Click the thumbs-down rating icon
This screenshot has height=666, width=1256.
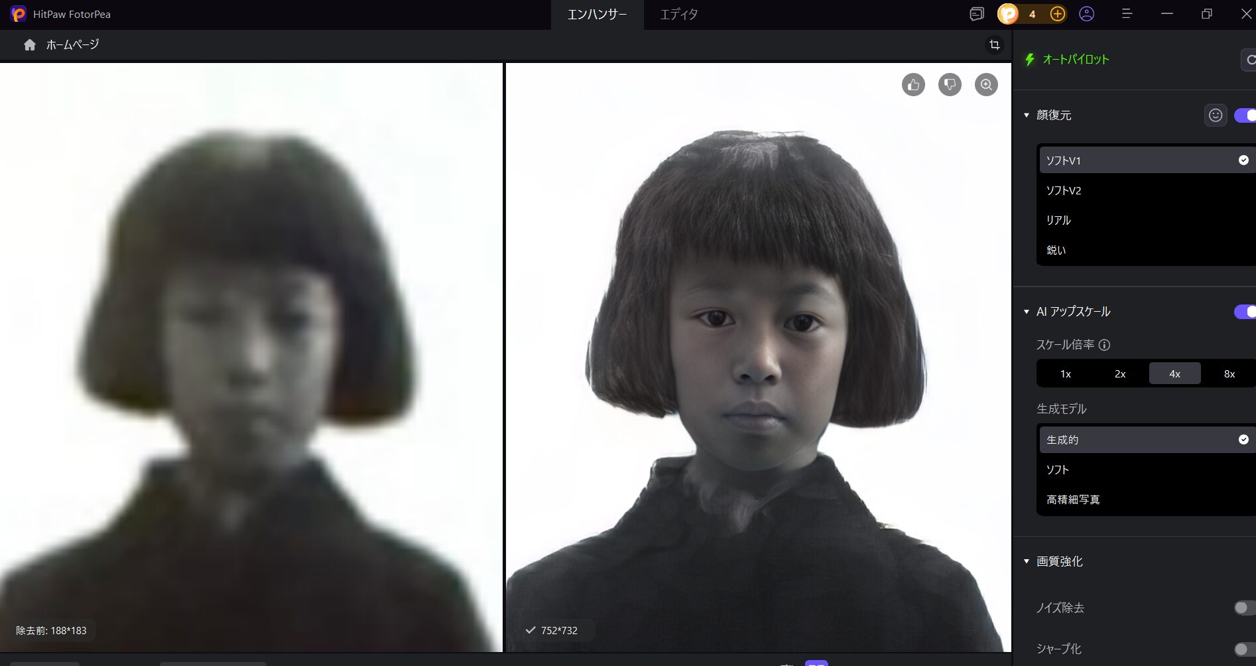pyautogui.click(x=950, y=85)
